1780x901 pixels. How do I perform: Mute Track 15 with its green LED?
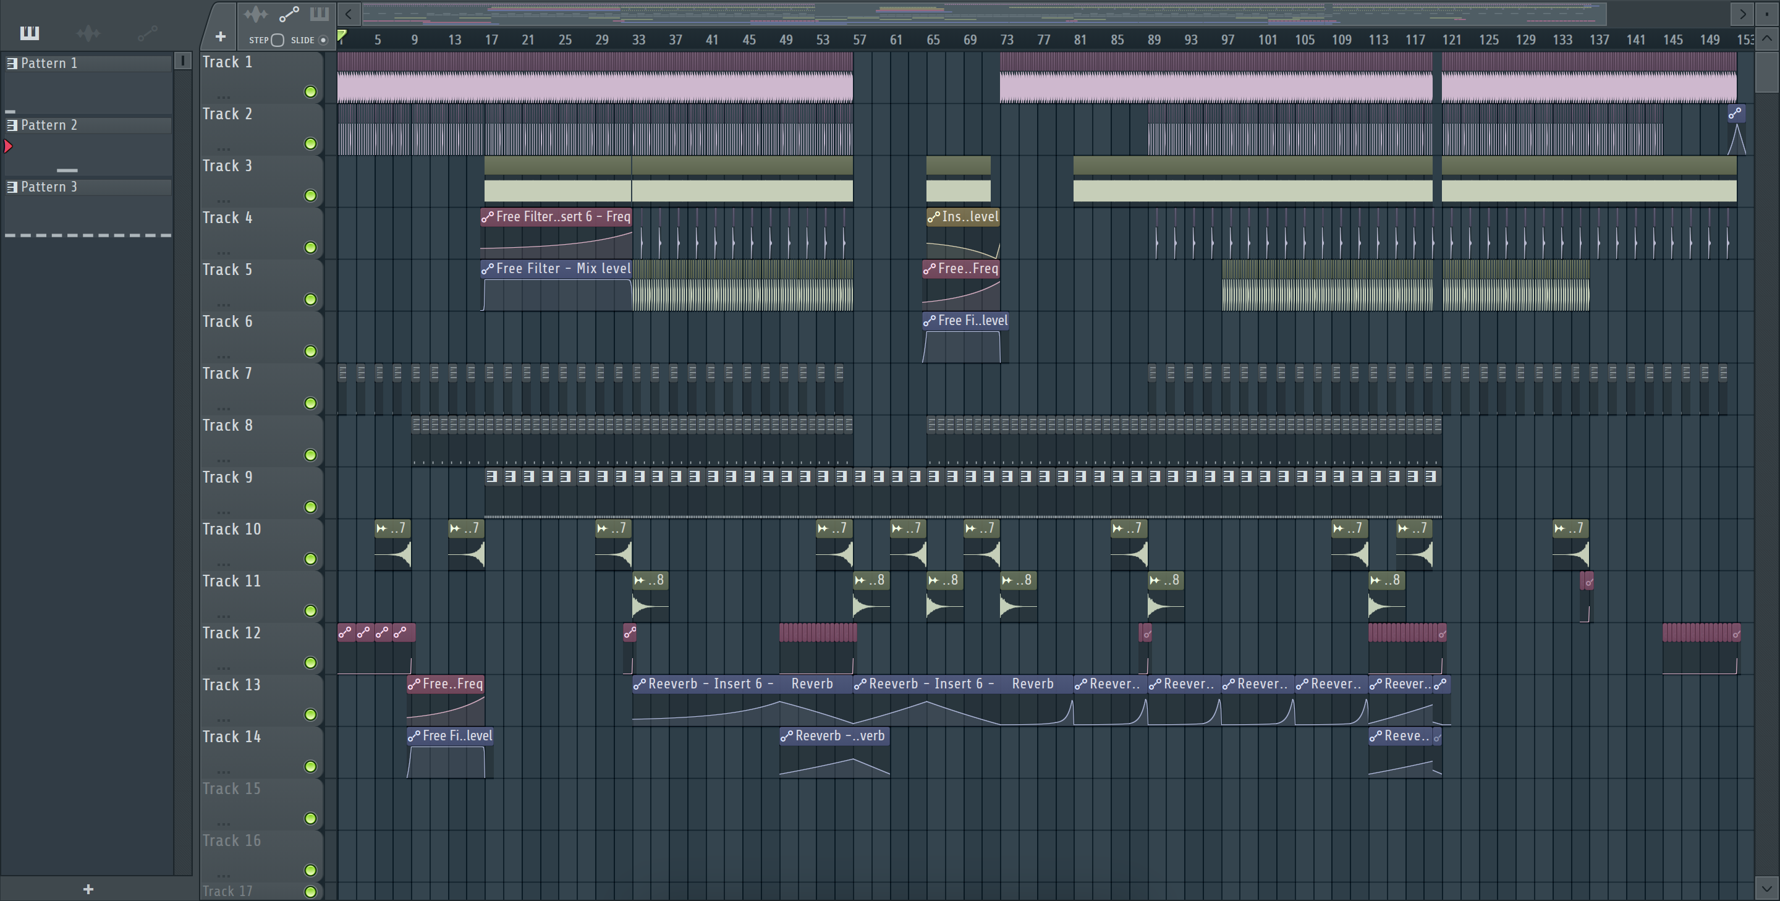(310, 818)
